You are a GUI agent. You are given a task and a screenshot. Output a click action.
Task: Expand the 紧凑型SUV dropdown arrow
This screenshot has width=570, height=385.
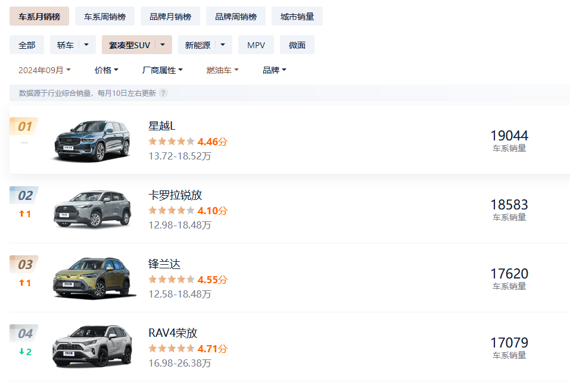[x=163, y=45]
